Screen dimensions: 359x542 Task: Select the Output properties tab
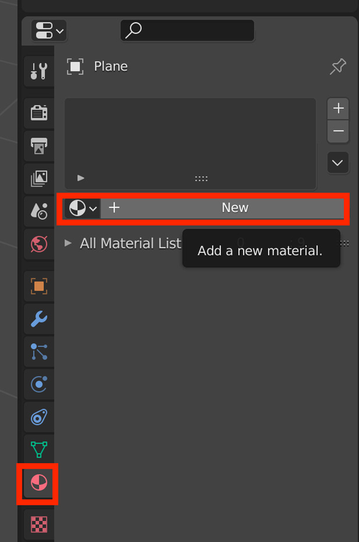(x=39, y=146)
